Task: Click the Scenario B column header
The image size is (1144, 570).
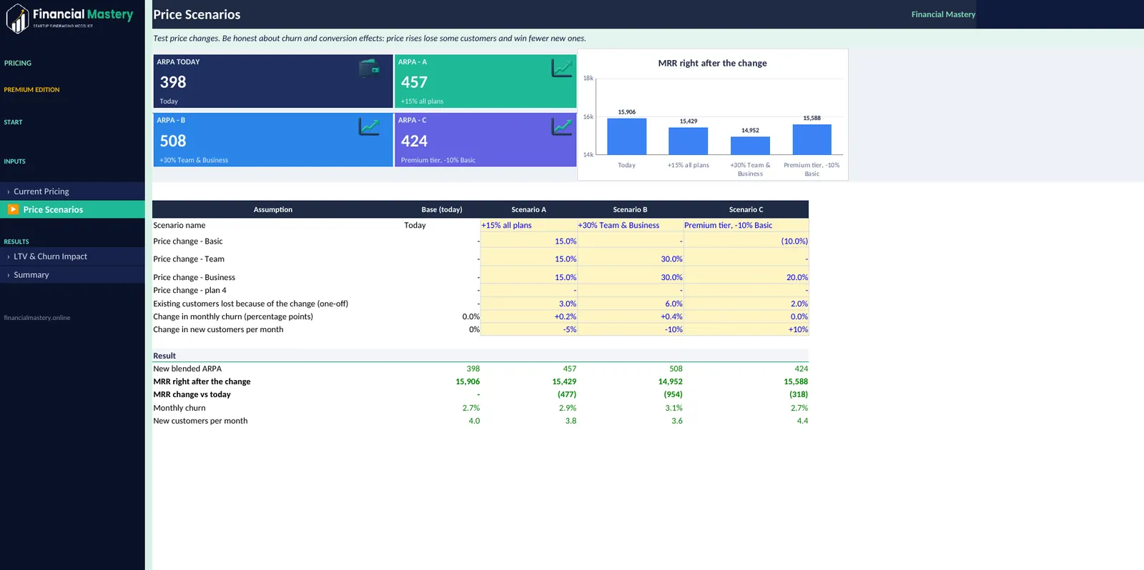Action: [630, 209]
